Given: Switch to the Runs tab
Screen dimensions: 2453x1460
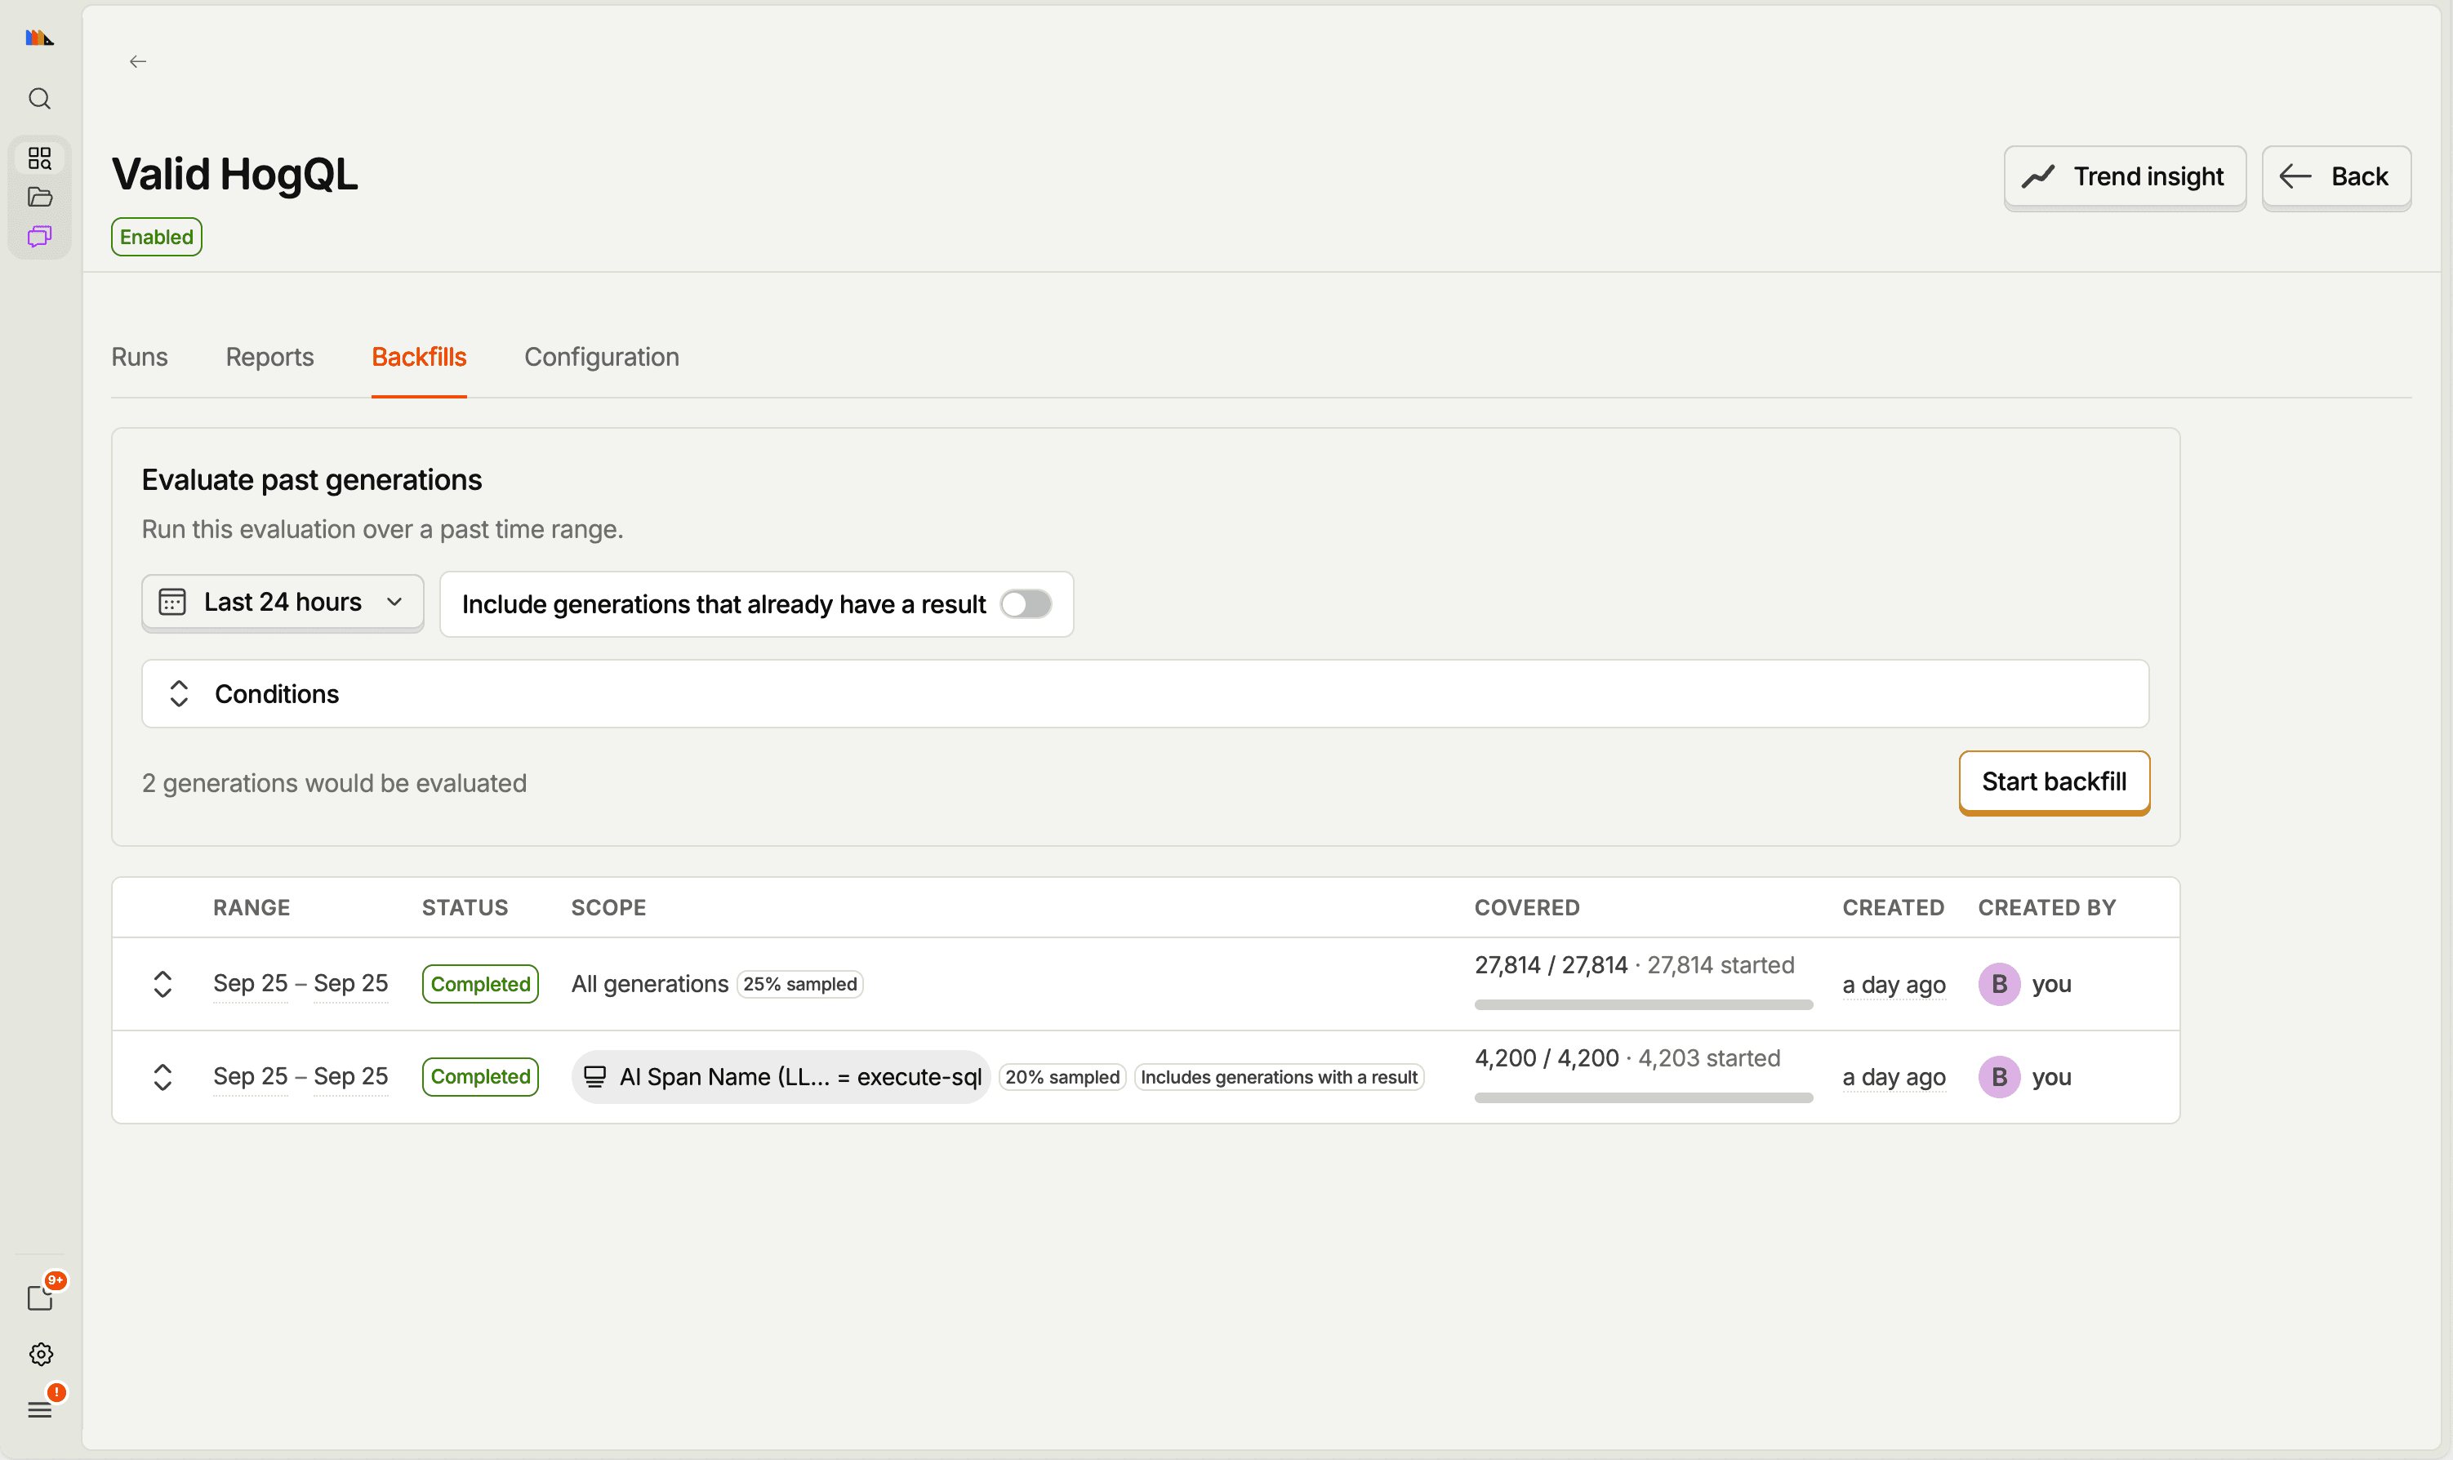Looking at the screenshot, I should point(140,357).
